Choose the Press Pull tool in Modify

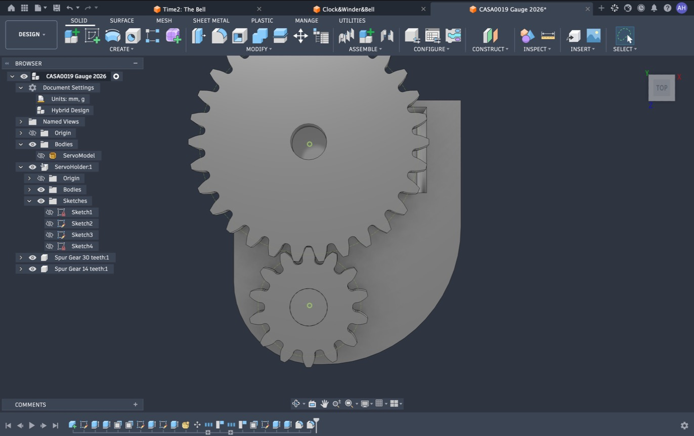[199, 35]
